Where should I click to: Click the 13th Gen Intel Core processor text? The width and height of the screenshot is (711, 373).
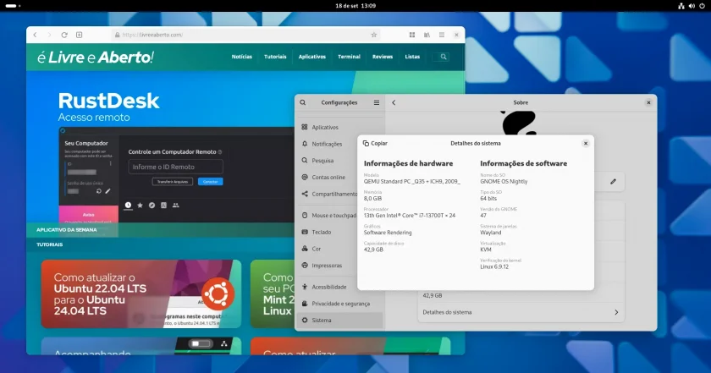pyautogui.click(x=410, y=216)
